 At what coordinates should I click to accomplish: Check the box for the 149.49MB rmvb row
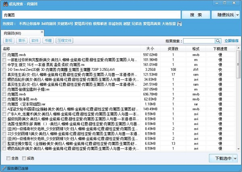tap(4, 109)
